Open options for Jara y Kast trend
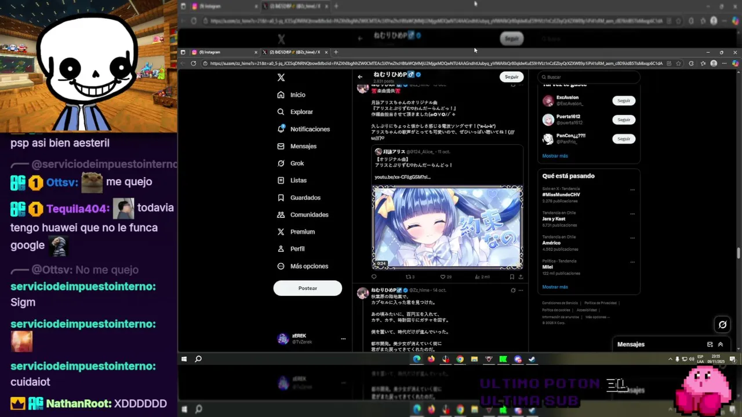 632,214
